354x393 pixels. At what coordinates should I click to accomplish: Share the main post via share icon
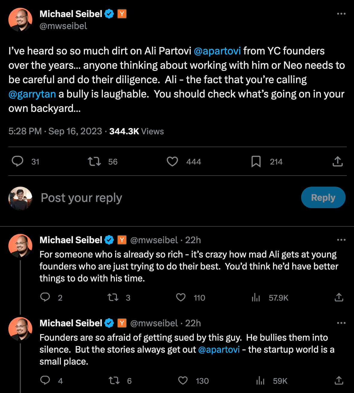tap(338, 162)
